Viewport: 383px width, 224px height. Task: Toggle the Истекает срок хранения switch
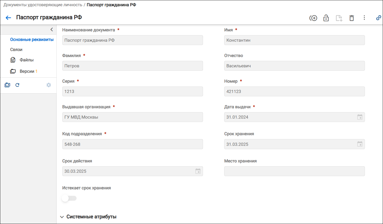click(x=69, y=198)
